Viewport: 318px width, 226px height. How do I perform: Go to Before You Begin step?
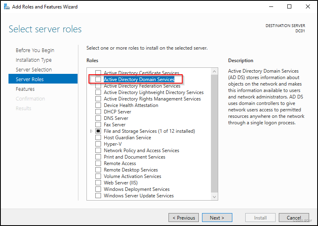point(35,50)
